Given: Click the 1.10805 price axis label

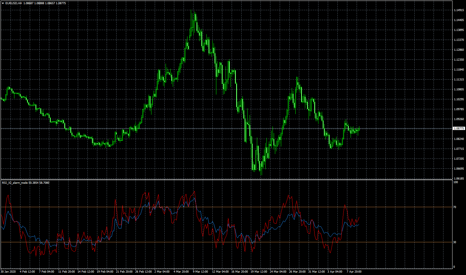Looking at the screenshot, I should pos(459,89).
